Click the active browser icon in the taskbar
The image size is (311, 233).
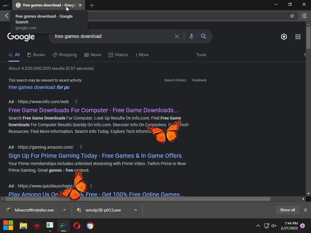[x=63, y=225]
